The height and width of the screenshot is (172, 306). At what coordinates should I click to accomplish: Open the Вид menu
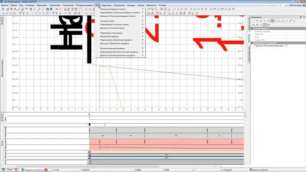coord(21,5)
